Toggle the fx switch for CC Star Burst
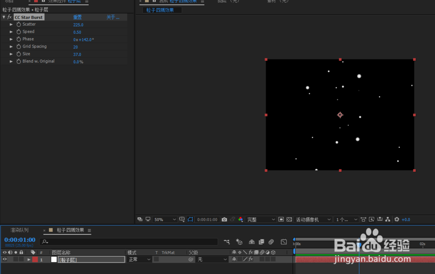 10,17
